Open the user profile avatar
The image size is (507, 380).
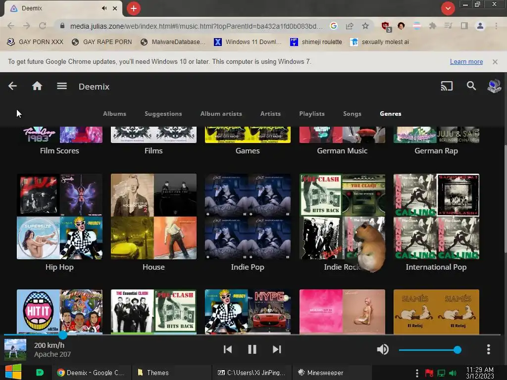pos(494,86)
